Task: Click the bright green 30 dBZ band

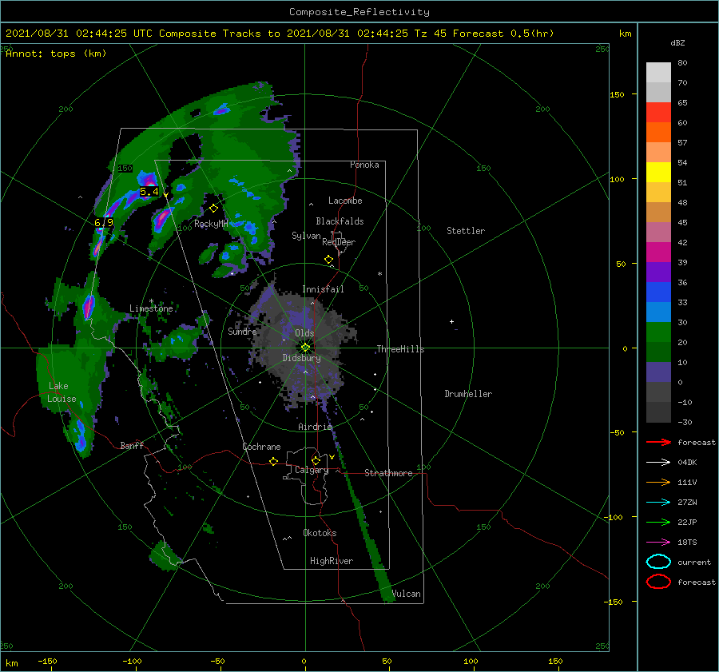Action: tap(658, 332)
